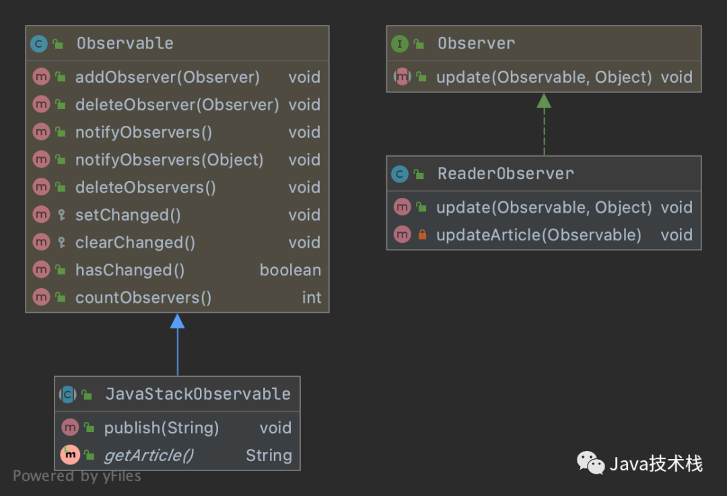This screenshot has width=727, height=496.
Task: Click the public visibility icon beside hasChanged()
Action: point(61,271)
